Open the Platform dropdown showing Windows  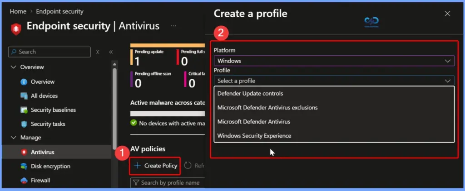click(334, 61)
